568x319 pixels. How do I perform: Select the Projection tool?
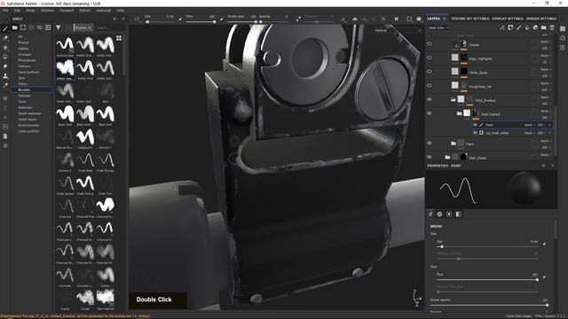tap(5, 47)
